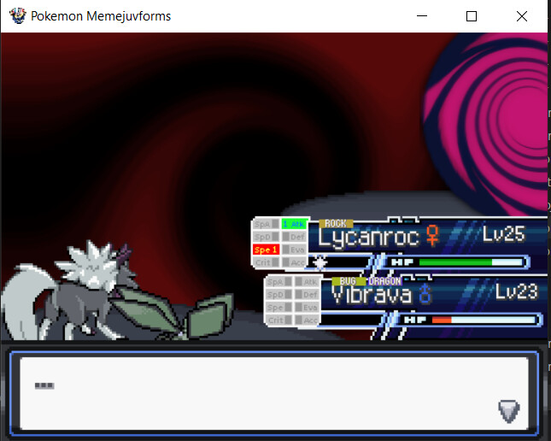Maximize the Pokemon Memejuvforms window
Screen dimensions: 551x441
(472, 16)
